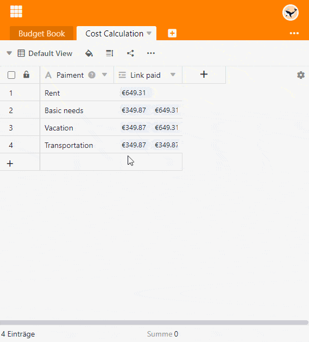Open the user avatar menu

pyautogui.click(x=290, y=13)
